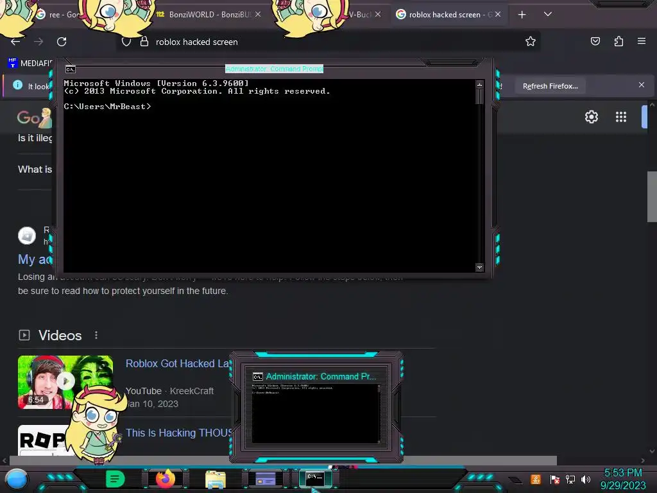Close the BonziWORLD tab
This screenshot has width=657, height=493.
coord(258,14)
